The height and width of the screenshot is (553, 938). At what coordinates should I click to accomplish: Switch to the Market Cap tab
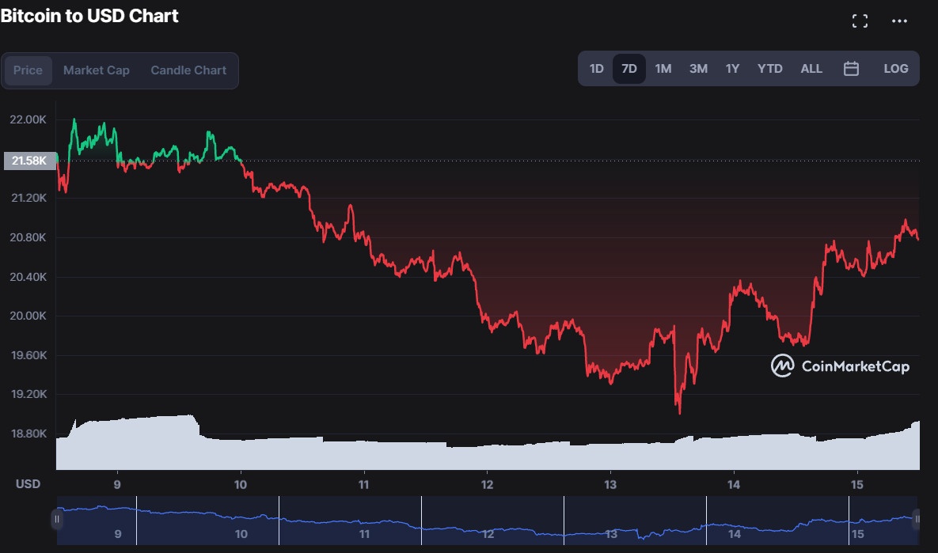tap(97, 70)
